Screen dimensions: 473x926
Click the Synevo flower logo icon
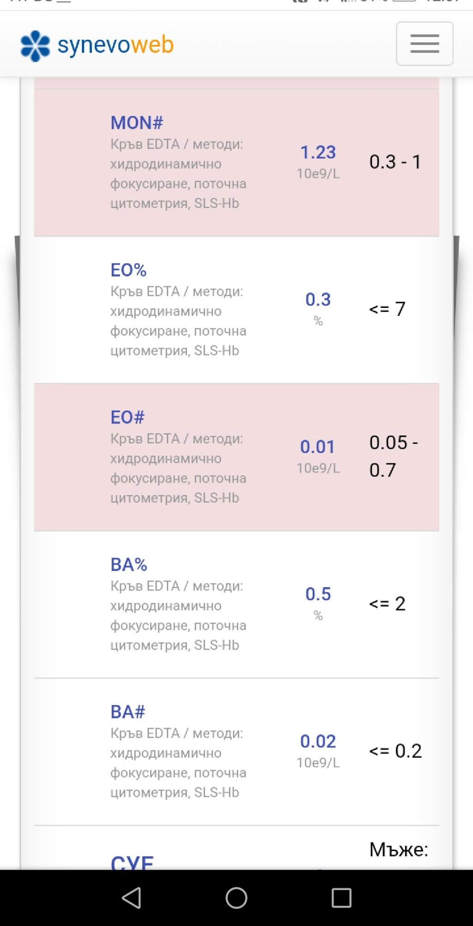pyautogui.click(x=35, y=46)
